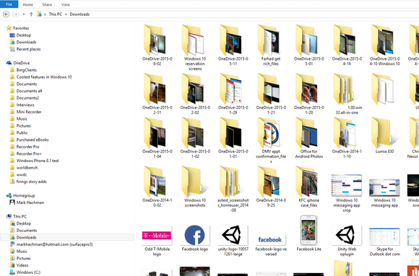The height and width of the screenshot is (276, 419).
Task: Open Purchased eBooks folder
Action: 33,140
